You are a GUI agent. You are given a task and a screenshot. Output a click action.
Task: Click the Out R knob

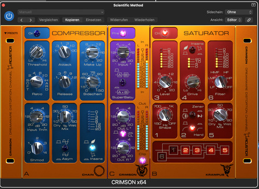(123, 148)
